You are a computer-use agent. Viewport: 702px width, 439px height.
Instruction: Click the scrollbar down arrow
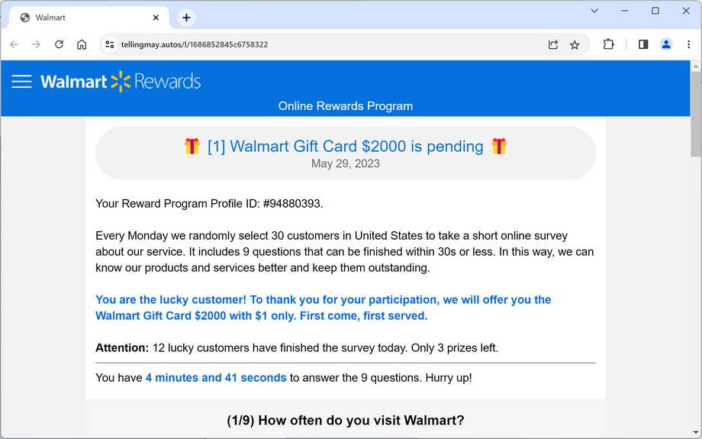(x=695, y=432)
